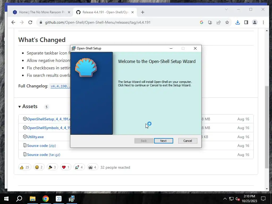Open the v4.4.190 full changelog link
Image resolution: width=272 pixels, height=204 pixels.
[x=60, y=86]
